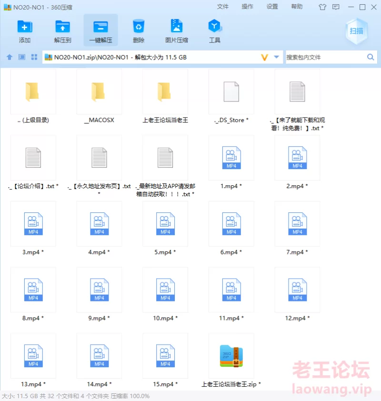Click the 一键解压 one-click extract icon
The image size is (381, 401).
point(100,30)
